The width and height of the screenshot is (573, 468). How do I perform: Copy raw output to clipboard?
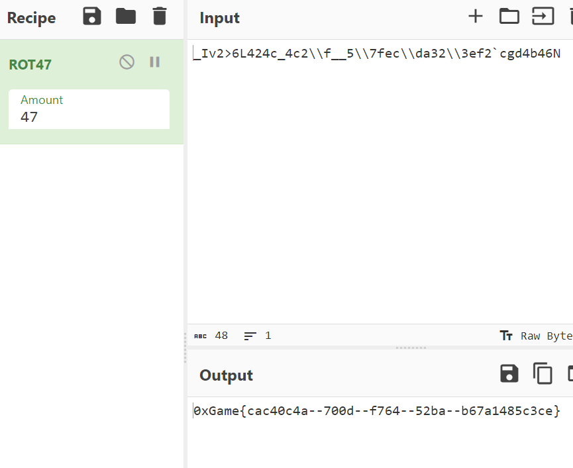coord(543,374)
